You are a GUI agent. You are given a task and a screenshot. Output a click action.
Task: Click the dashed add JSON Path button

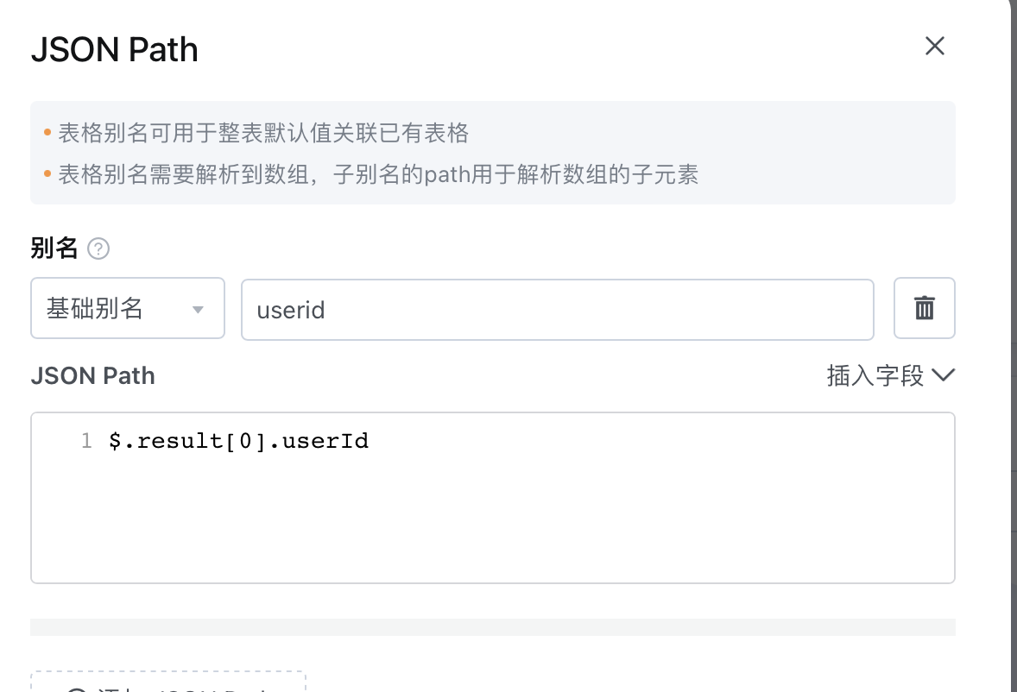[168, 682]
